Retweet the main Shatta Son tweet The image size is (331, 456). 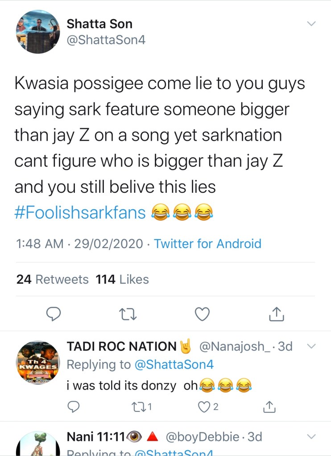129,314
